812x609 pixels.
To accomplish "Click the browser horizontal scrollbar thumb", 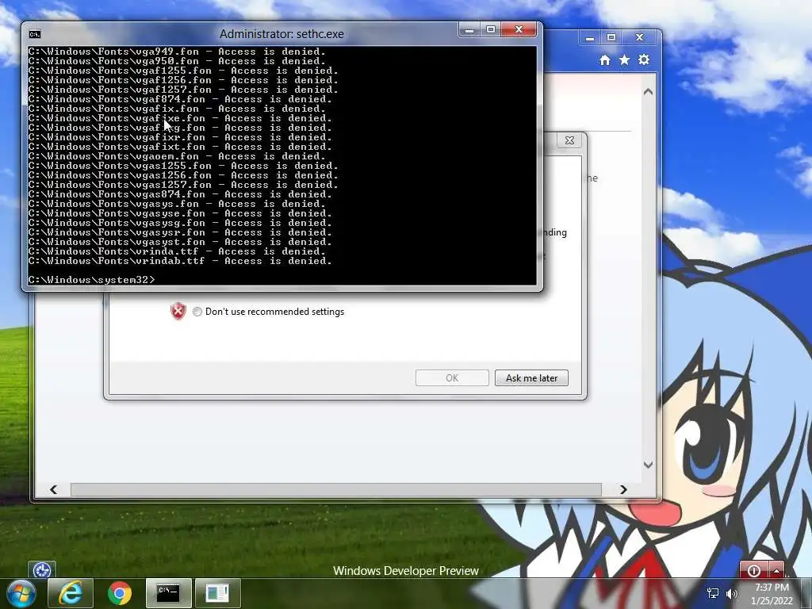I will (x=336, y=489).
